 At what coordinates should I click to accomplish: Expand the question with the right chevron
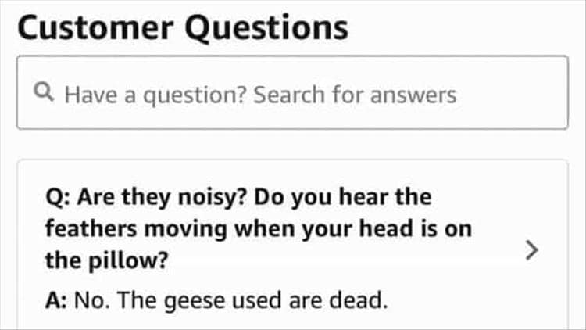pyautogui.click(x=531, y=250)
